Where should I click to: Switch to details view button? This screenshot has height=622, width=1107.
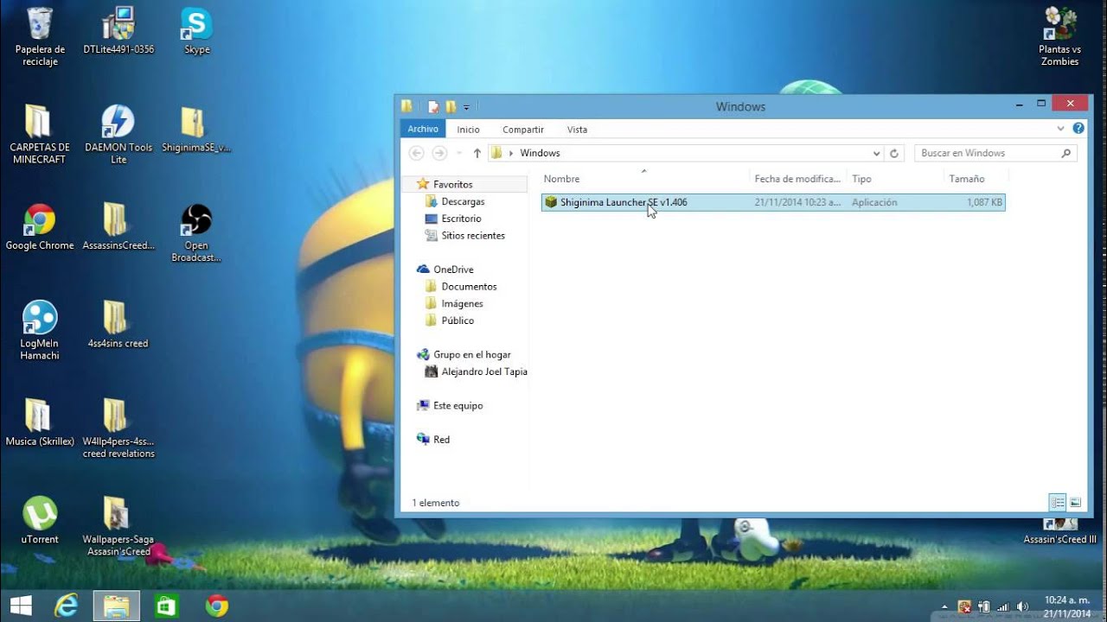1057,502
